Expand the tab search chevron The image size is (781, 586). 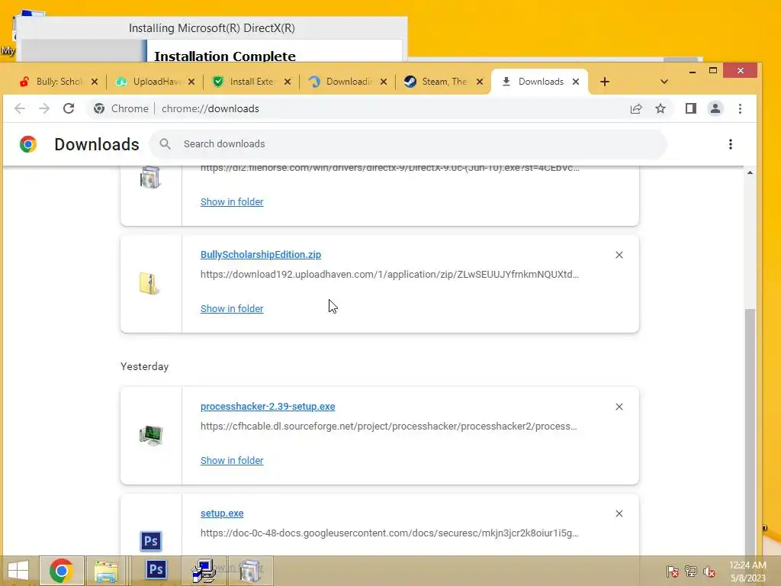click(664, 82)
